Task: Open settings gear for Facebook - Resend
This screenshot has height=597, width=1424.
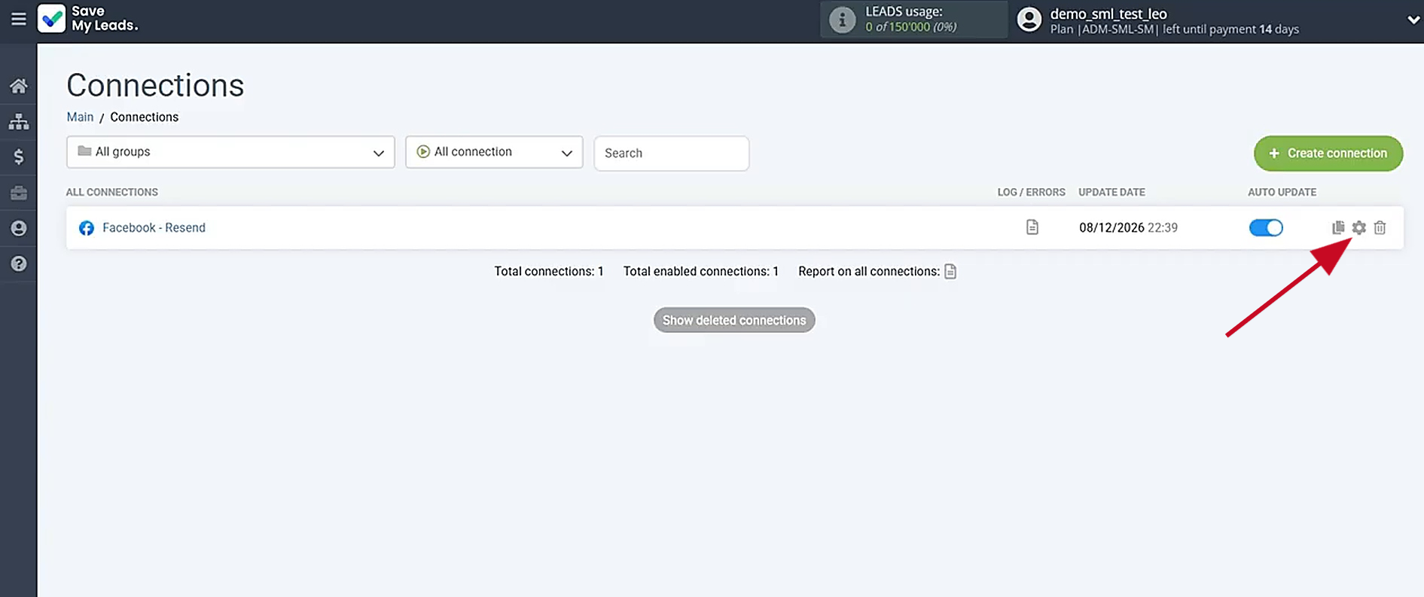Action: point(1358,227)
